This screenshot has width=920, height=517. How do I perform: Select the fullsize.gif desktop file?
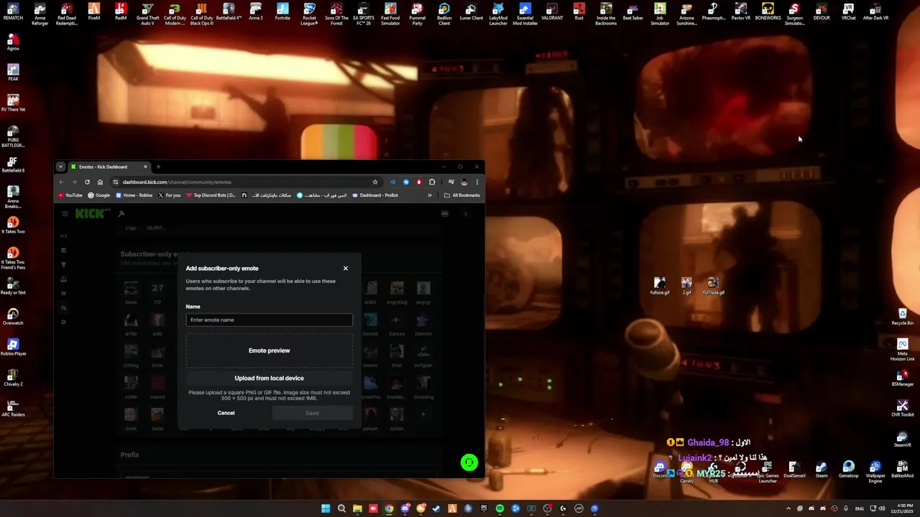coord(659,286)
